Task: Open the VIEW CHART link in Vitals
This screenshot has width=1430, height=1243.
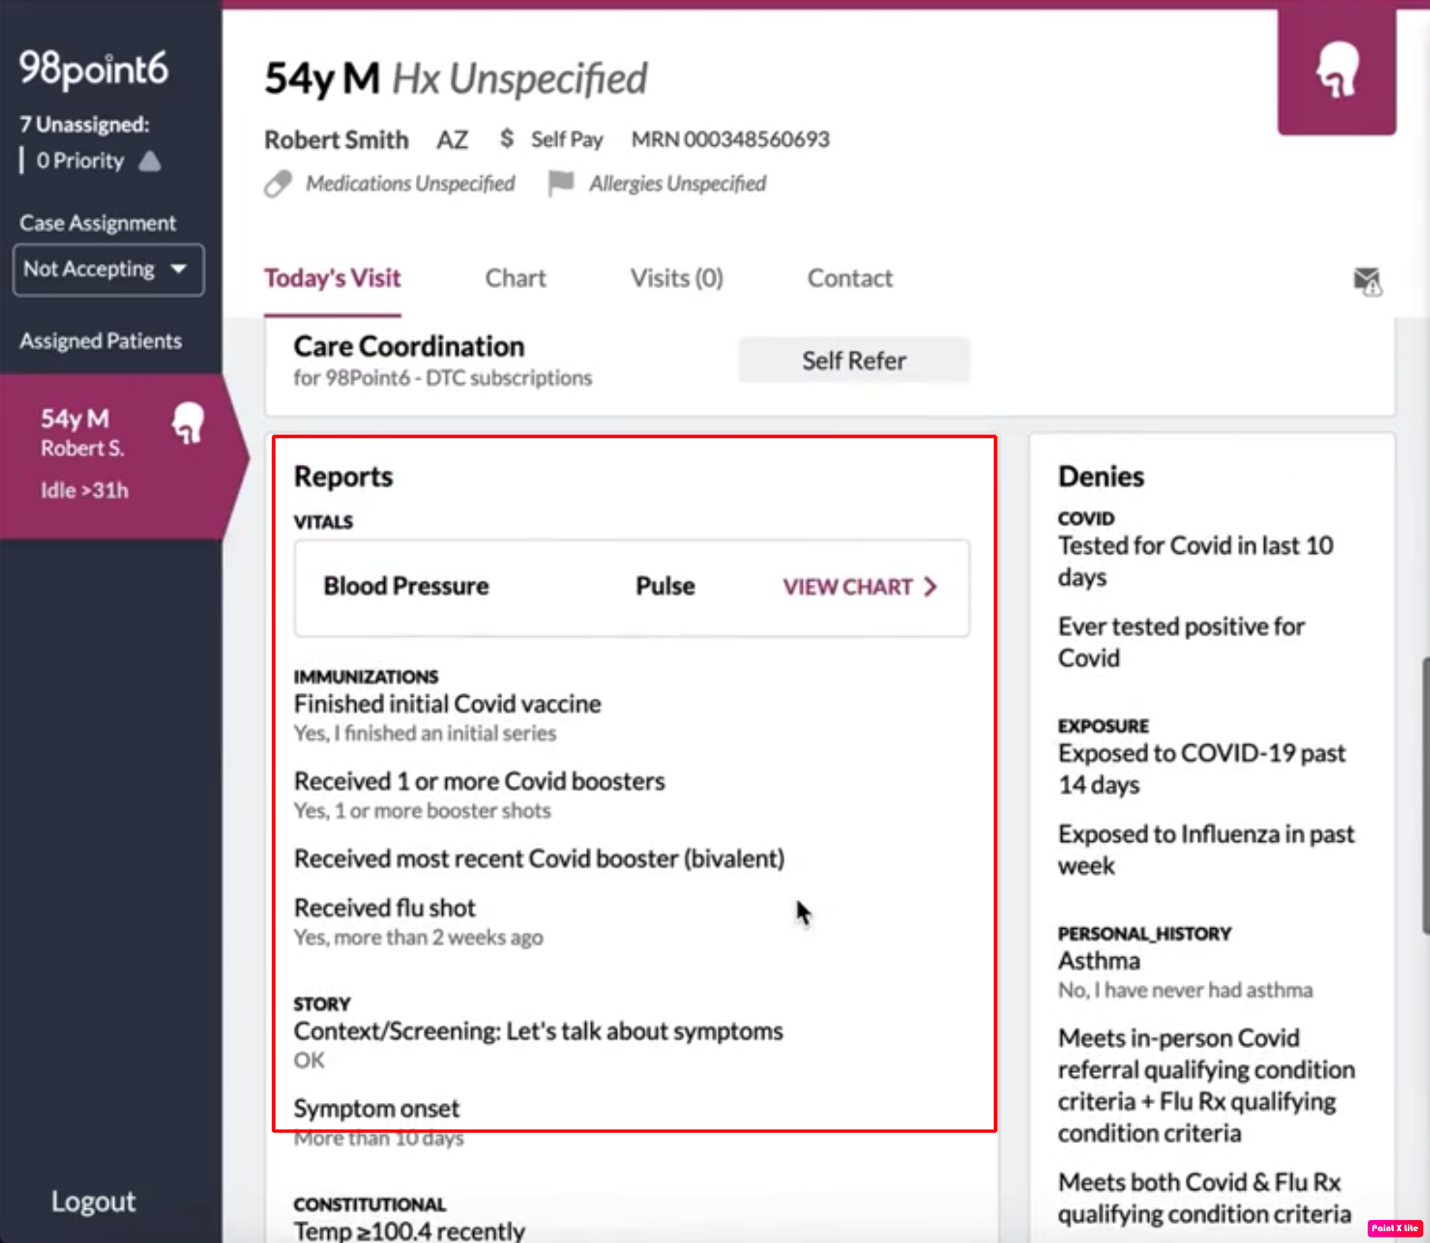Action: pyautogui.click(x=860, y=587)
